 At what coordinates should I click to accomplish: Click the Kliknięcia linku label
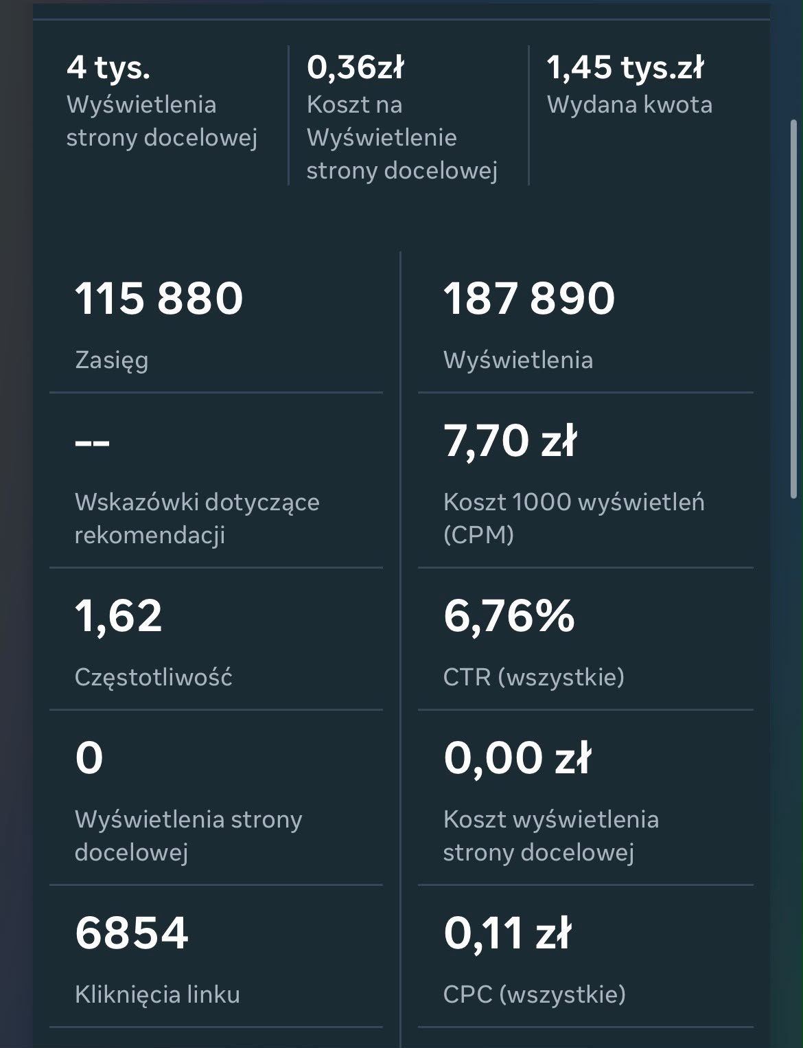click(x=157, y=994)
